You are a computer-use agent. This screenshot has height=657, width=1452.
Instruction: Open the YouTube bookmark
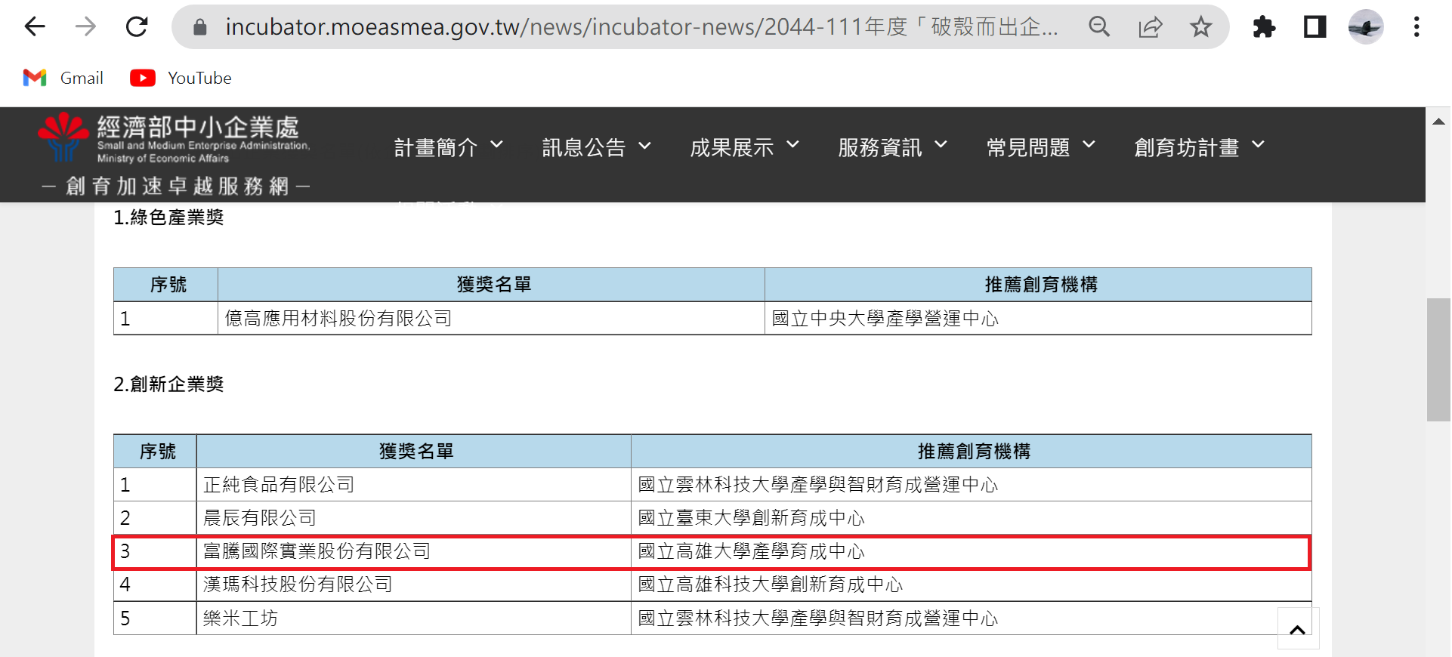coord(181,78)
